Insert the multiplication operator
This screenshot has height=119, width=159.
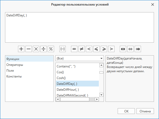click(x=36, y=49)
